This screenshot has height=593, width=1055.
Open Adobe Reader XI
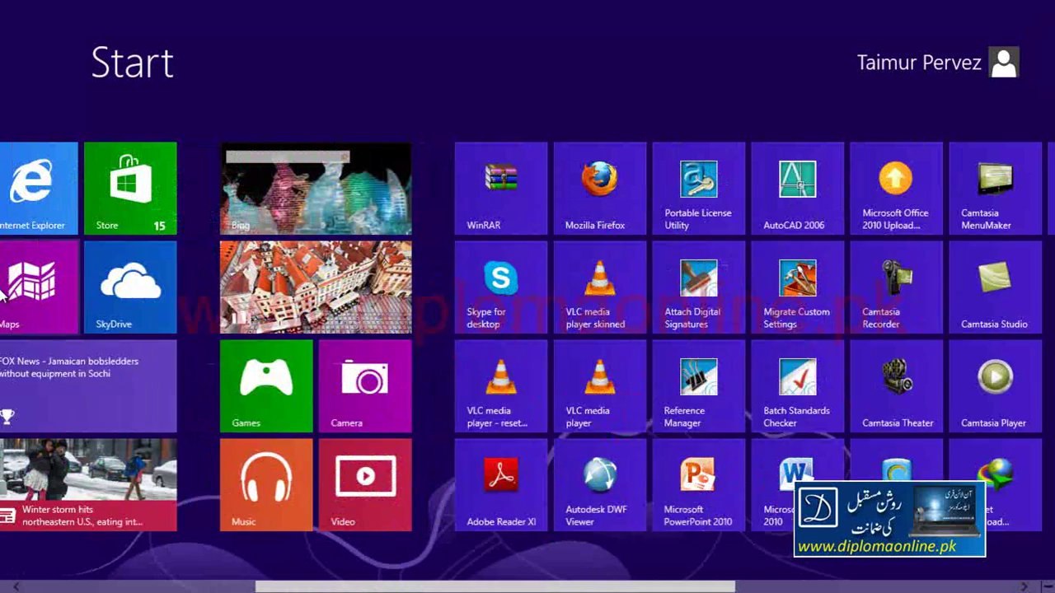[x=501, y=485]
